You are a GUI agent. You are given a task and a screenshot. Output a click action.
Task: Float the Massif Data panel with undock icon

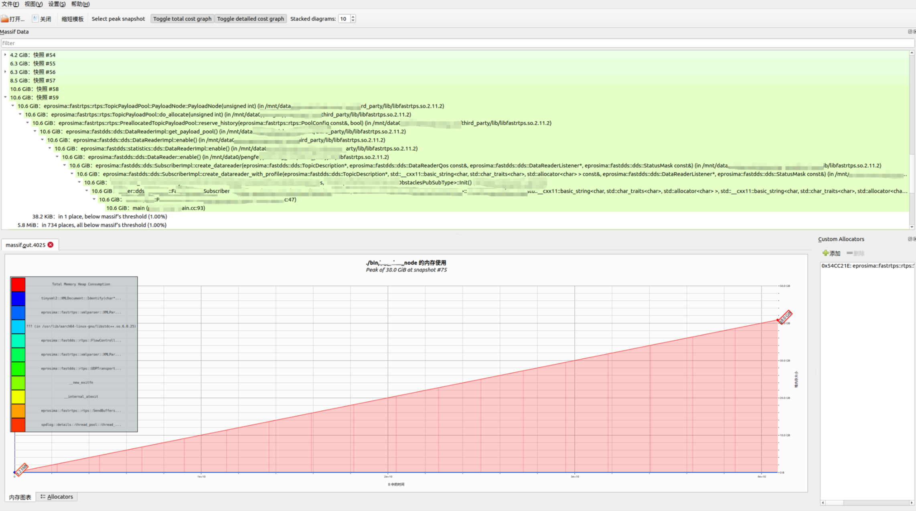(910, 32)
